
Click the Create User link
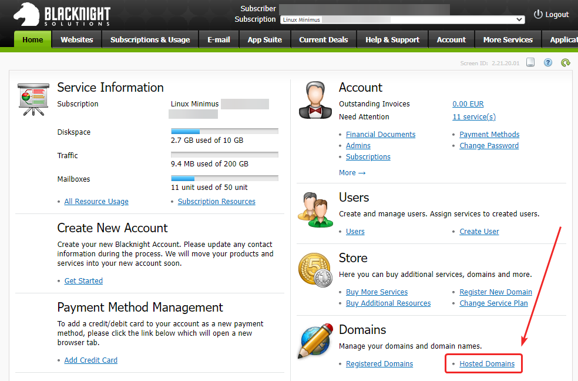tap(479, 232)
